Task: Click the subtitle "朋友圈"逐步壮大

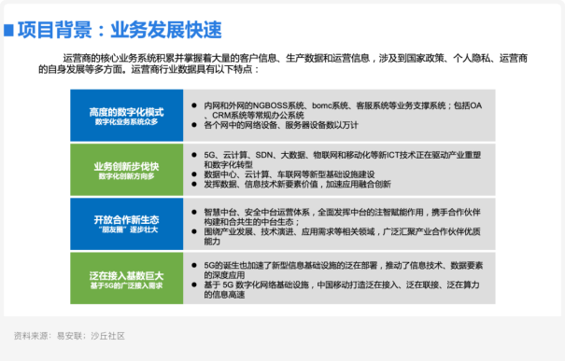Action: (126, 229)
